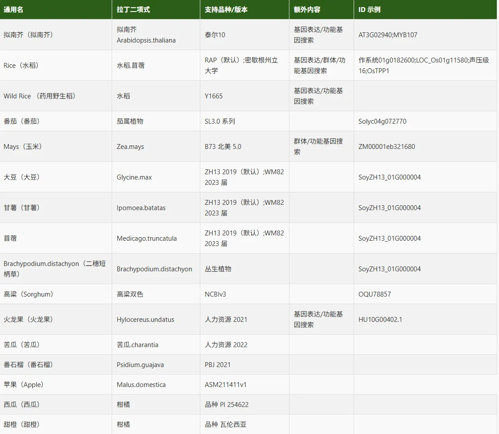Click the ZM00001eb321680 maize ID
This screenshot has width=499, height=434.
pos(386,146)
